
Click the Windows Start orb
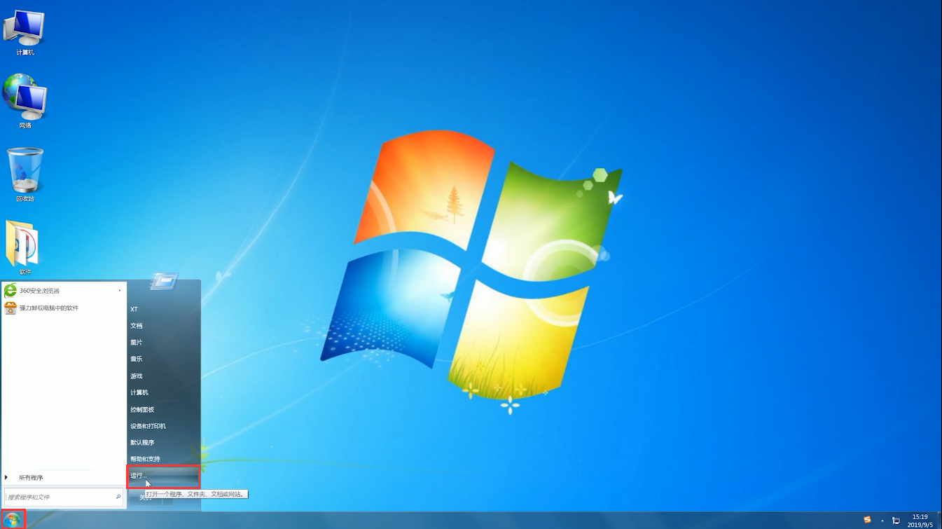coord(13,520)
